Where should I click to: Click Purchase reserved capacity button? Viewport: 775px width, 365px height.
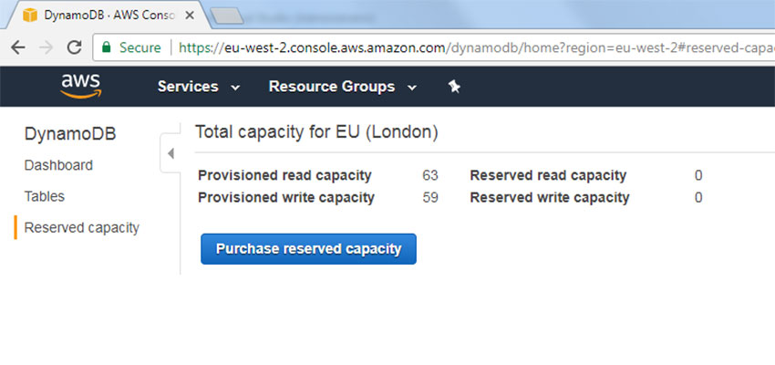pos(308,249)
